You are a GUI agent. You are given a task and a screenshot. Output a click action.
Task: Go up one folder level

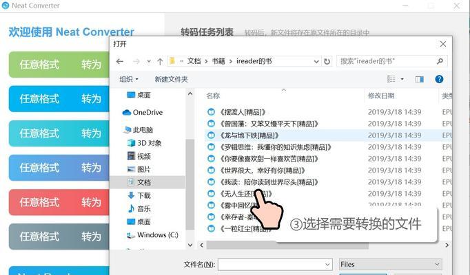(x=160, y=62)
